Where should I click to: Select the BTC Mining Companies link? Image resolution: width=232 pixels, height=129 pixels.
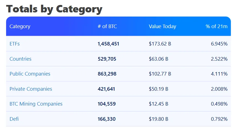tap(36, 104)
